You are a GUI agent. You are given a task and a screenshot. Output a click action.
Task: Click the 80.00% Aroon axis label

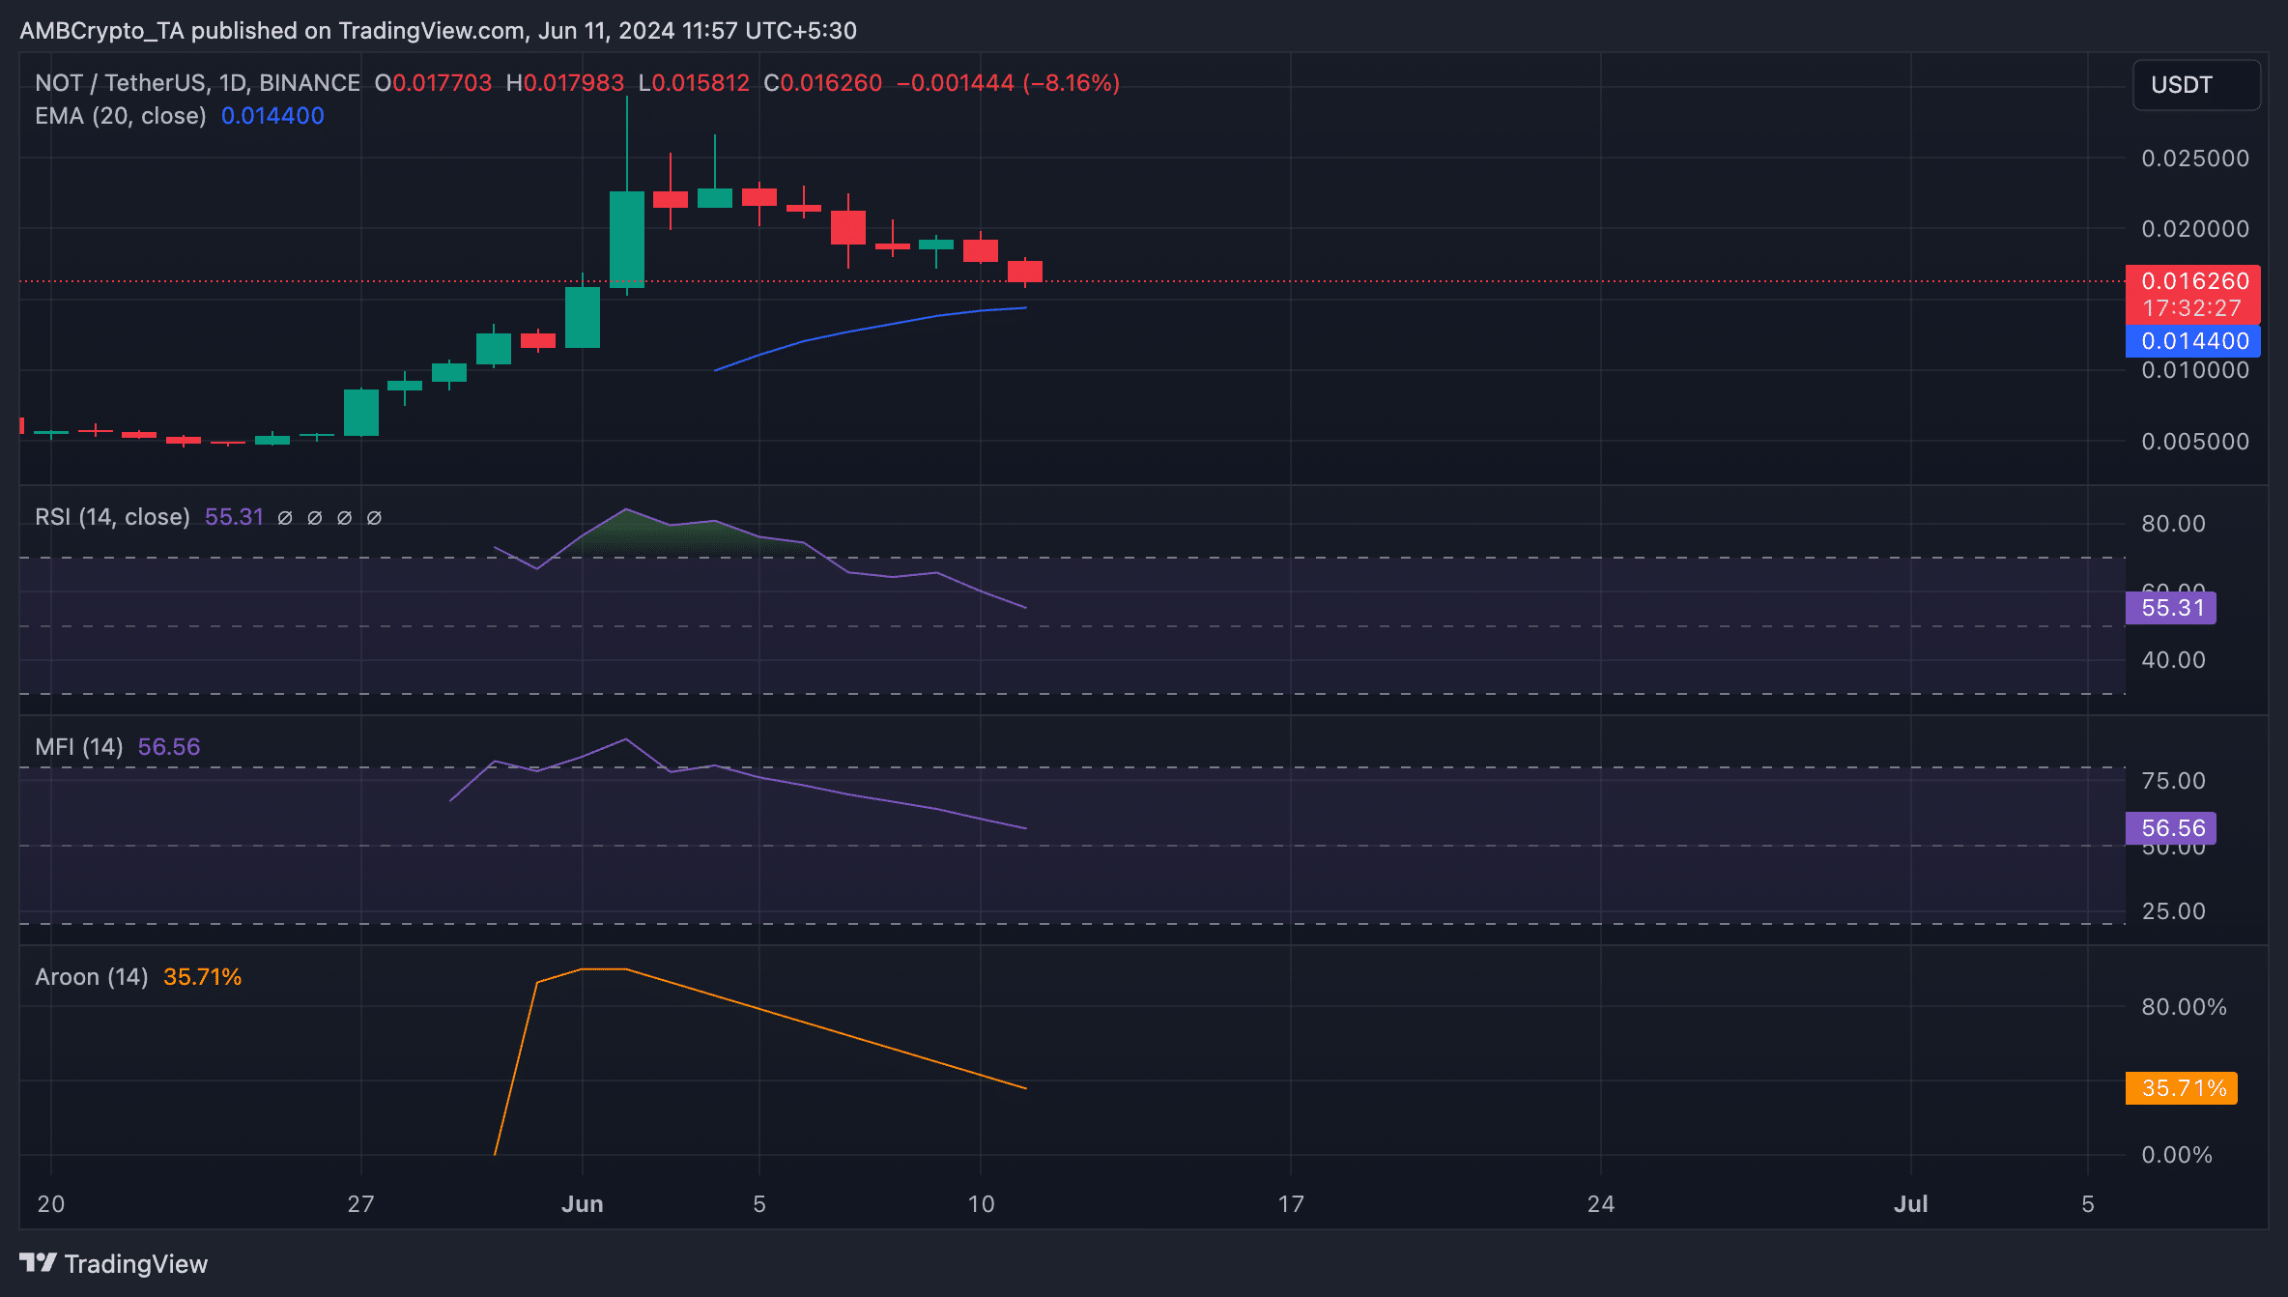pyautogui.click(x=2185, y=1007)
